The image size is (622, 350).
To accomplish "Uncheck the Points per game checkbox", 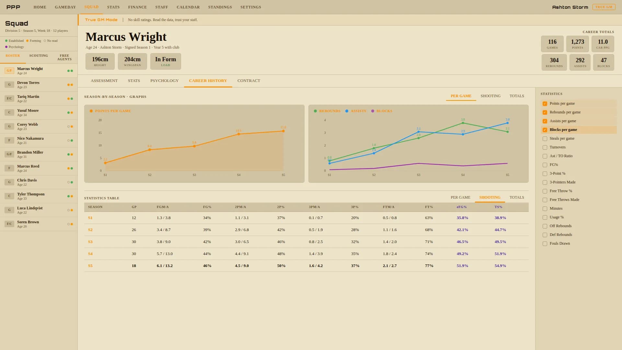I will (545, 104).
